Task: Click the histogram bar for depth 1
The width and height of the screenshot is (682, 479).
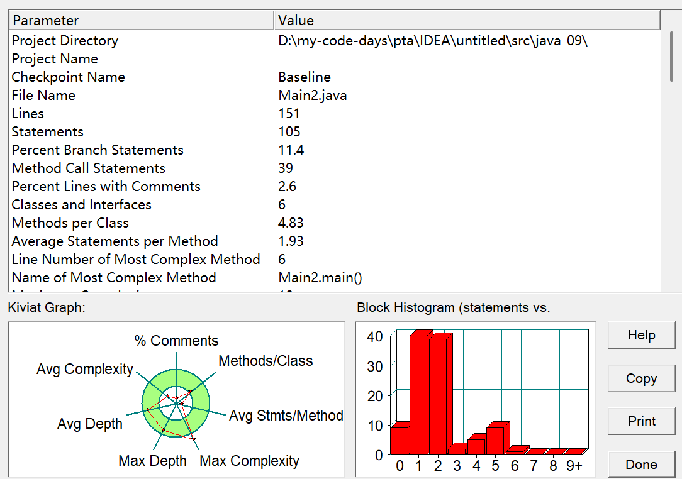Action: coord(419,395)
